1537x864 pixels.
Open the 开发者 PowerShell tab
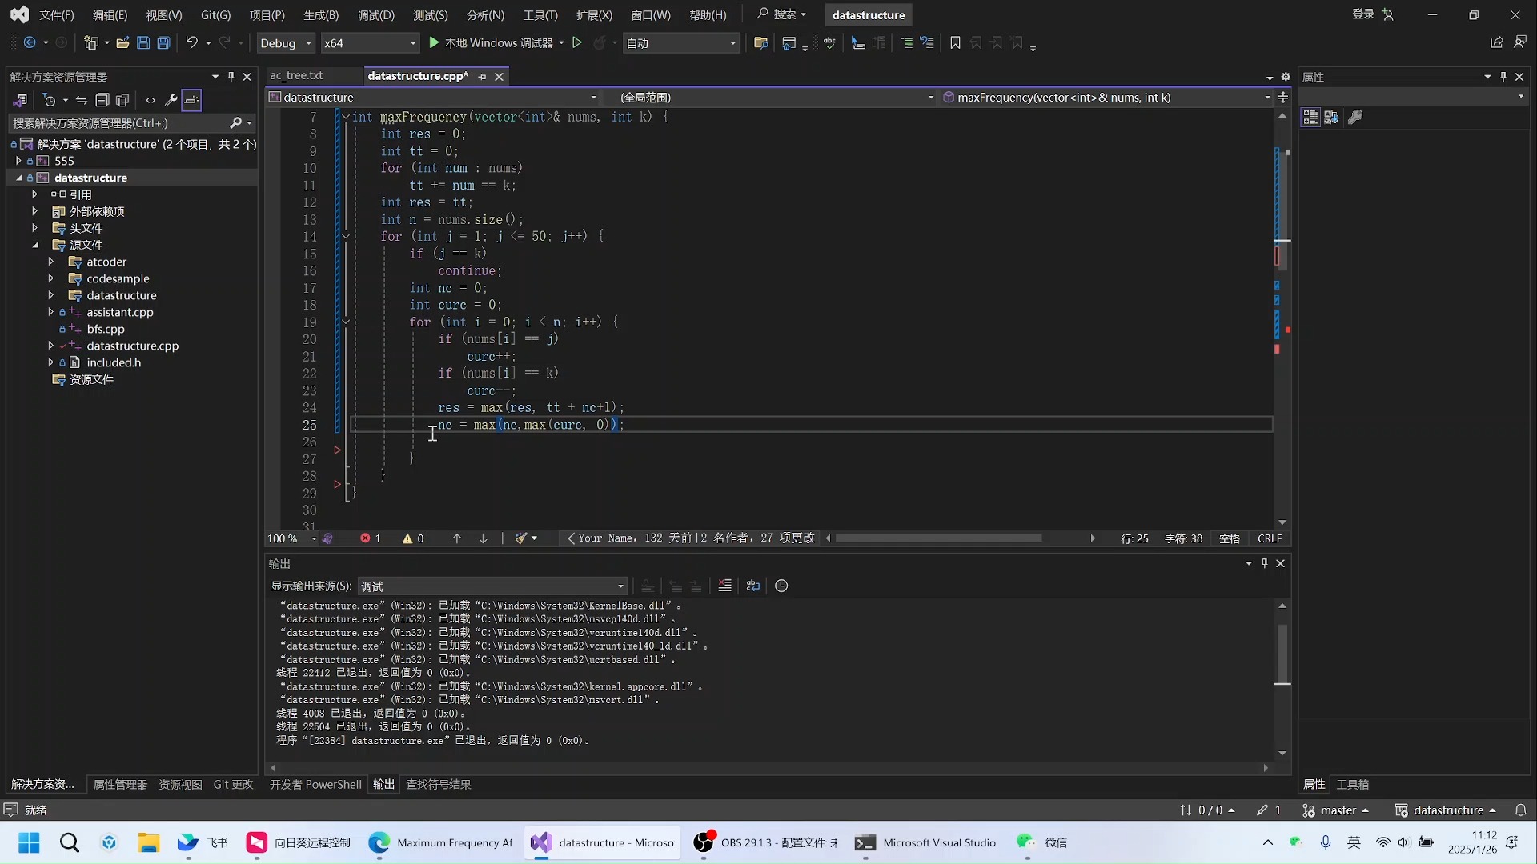315,785
